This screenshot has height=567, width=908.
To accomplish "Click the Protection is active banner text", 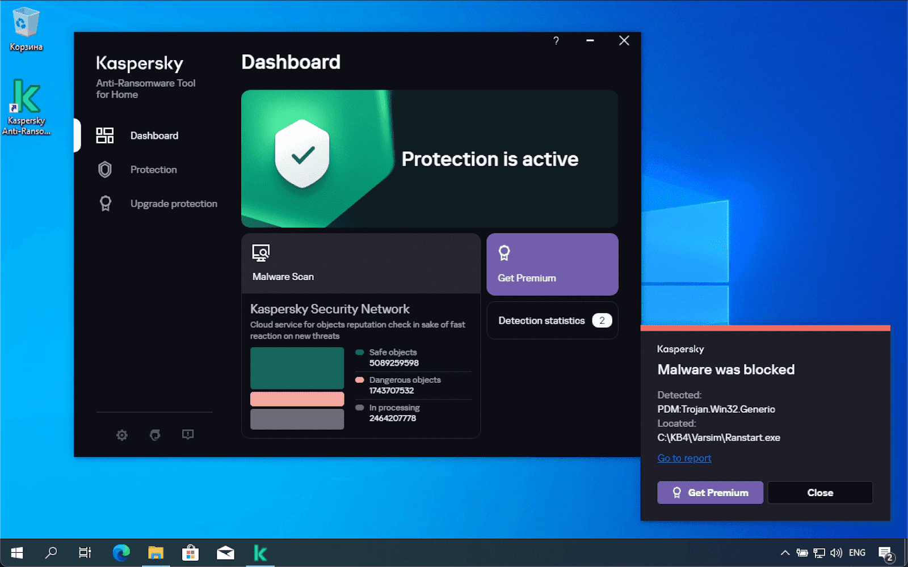I will pyautogui.click(x=490, y=159).
